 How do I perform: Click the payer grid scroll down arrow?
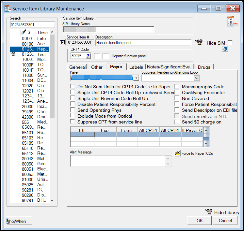(206, 143)
